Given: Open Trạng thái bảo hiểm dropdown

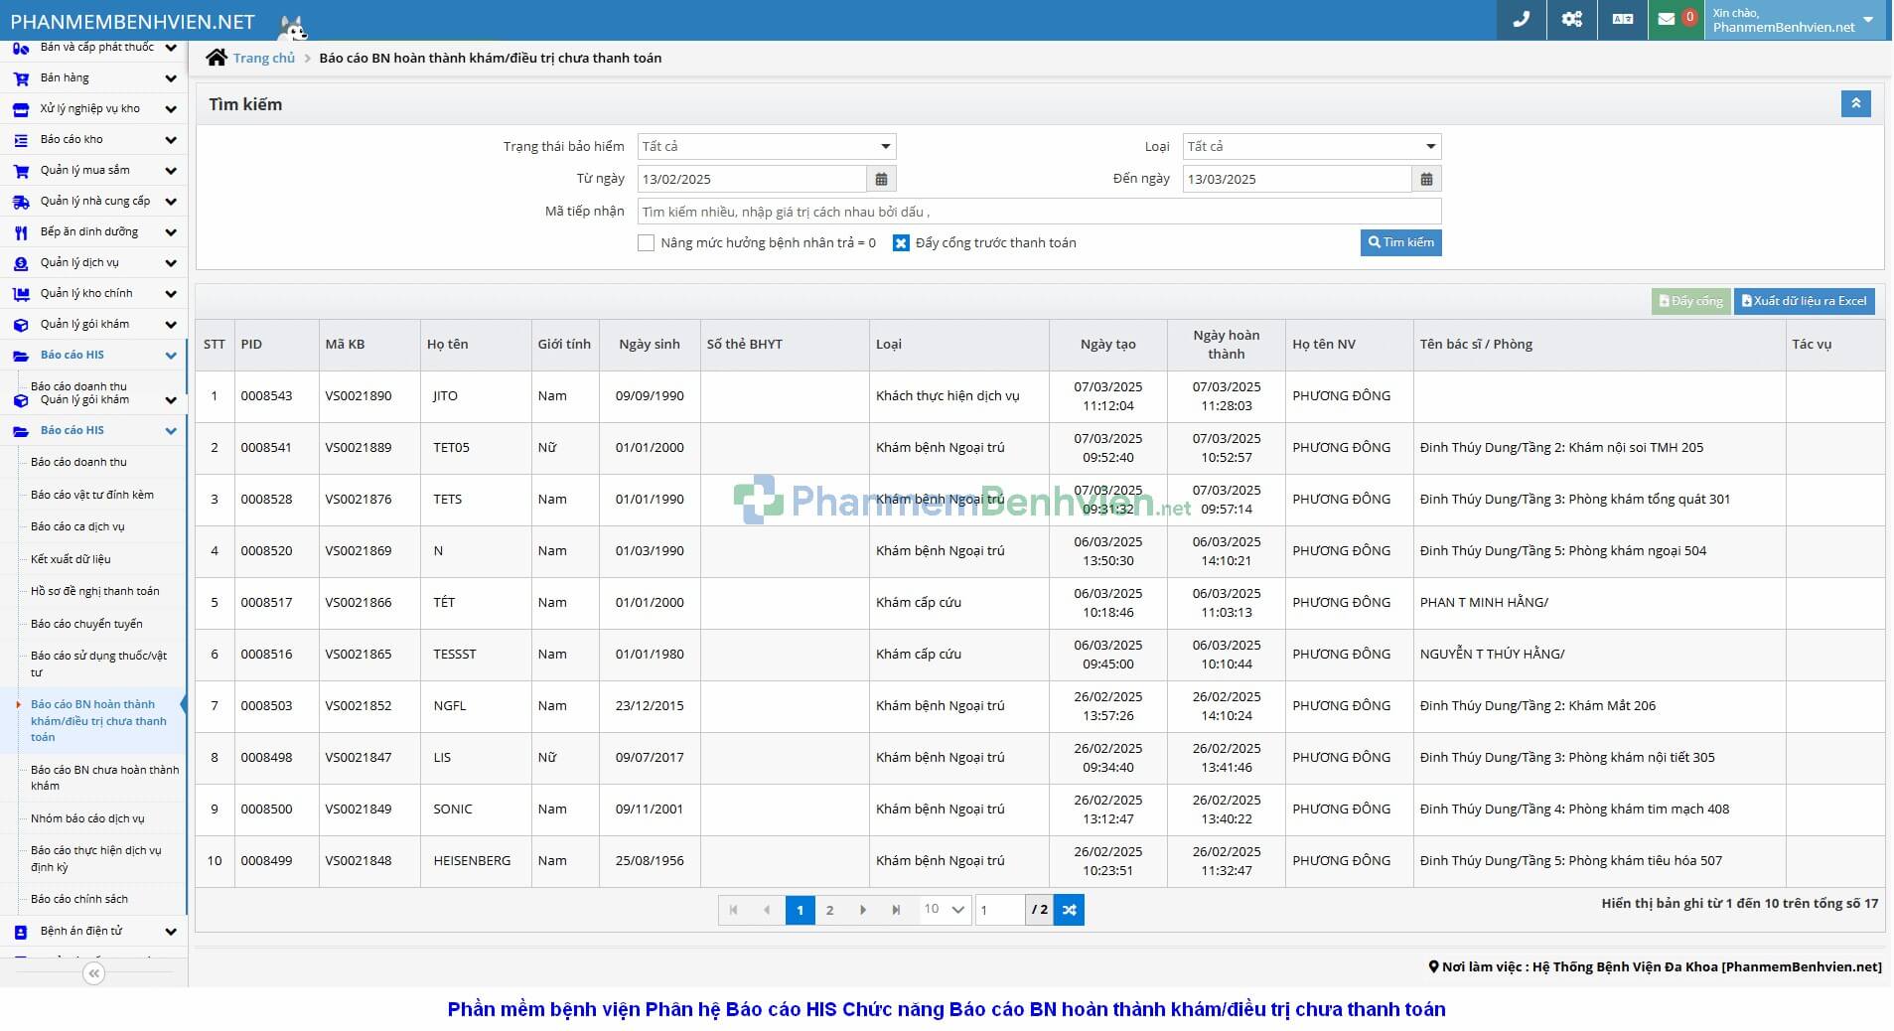Looking at the screenshot, I should click(x=767, y=146).
